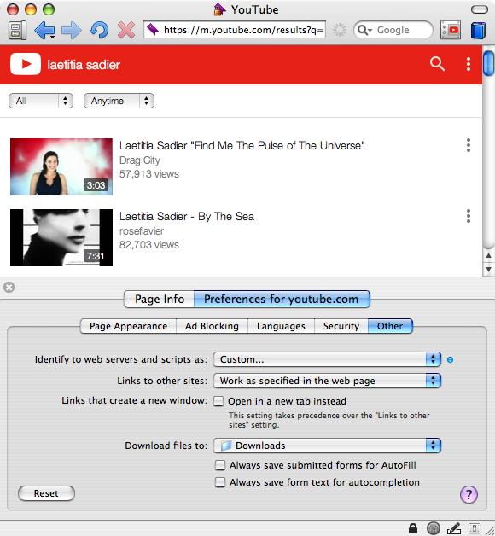Open the Drag City channel link
The width and height of the screenshot is (495, 536).
click(139, 160)
